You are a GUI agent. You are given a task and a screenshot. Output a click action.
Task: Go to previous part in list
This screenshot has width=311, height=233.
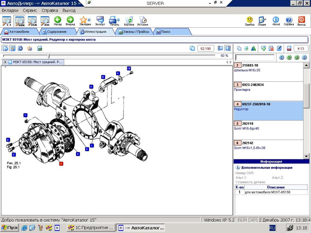(289, 57)
